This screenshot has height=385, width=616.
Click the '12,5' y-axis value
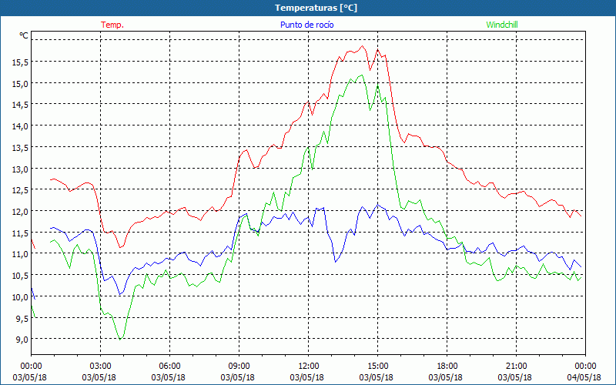[20, 190]
